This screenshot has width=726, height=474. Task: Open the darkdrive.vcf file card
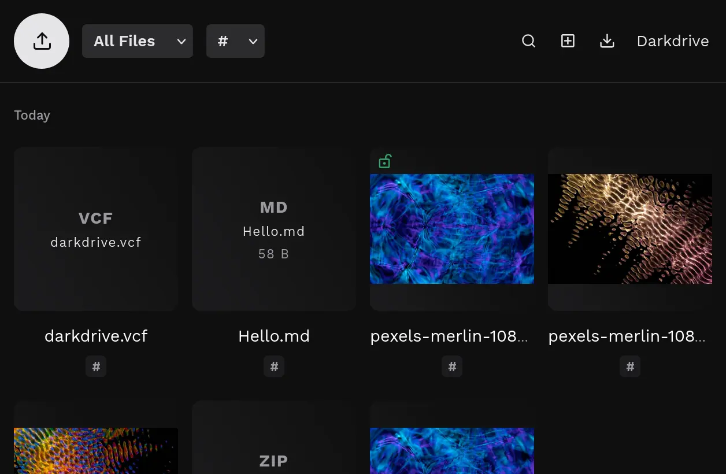coord(95,228)
